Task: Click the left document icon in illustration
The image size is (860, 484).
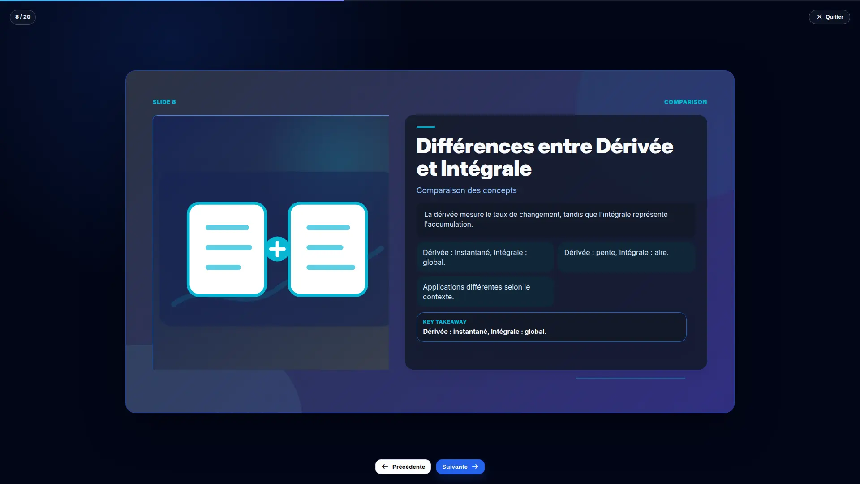Action: pos(227,249)
